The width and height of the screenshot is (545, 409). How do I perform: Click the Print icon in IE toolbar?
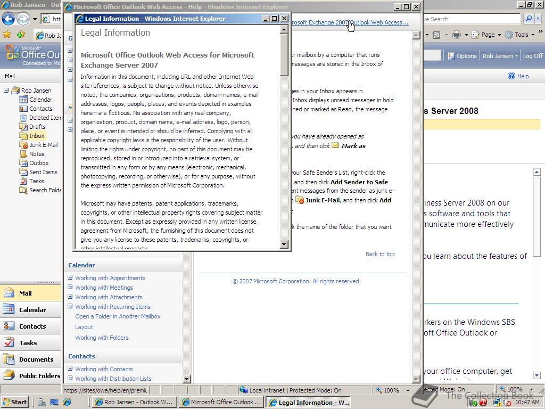[457, 35]
